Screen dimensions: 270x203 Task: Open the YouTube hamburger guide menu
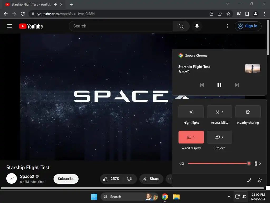pos(9,26)
